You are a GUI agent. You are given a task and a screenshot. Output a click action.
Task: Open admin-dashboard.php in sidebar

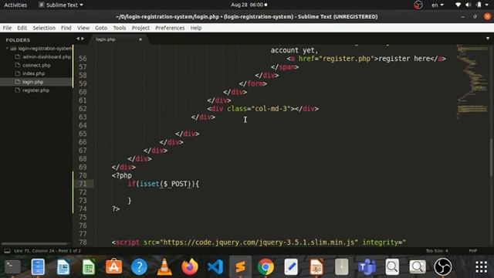tap(46, 56)
